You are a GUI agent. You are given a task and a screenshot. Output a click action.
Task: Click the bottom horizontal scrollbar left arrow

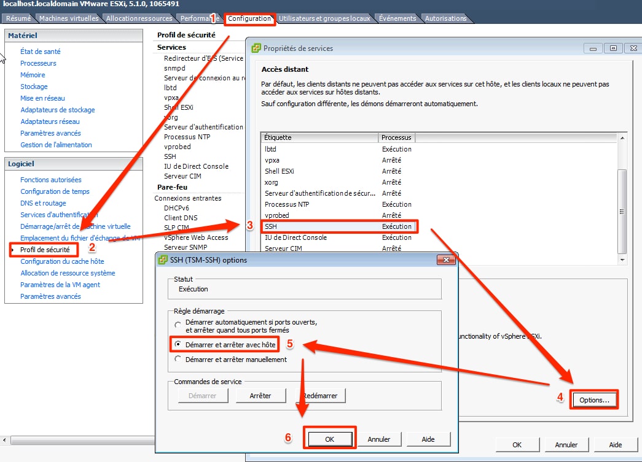(x=4, y=441)
